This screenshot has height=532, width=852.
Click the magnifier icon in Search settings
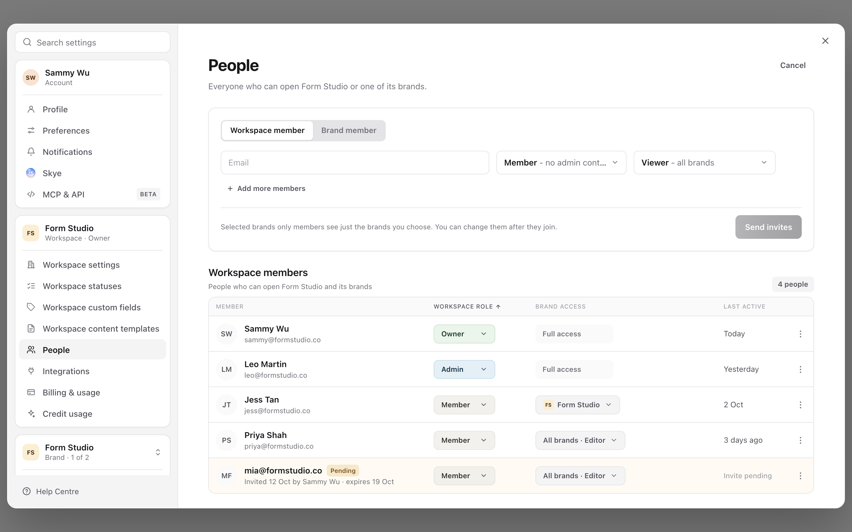pos(27,42)
